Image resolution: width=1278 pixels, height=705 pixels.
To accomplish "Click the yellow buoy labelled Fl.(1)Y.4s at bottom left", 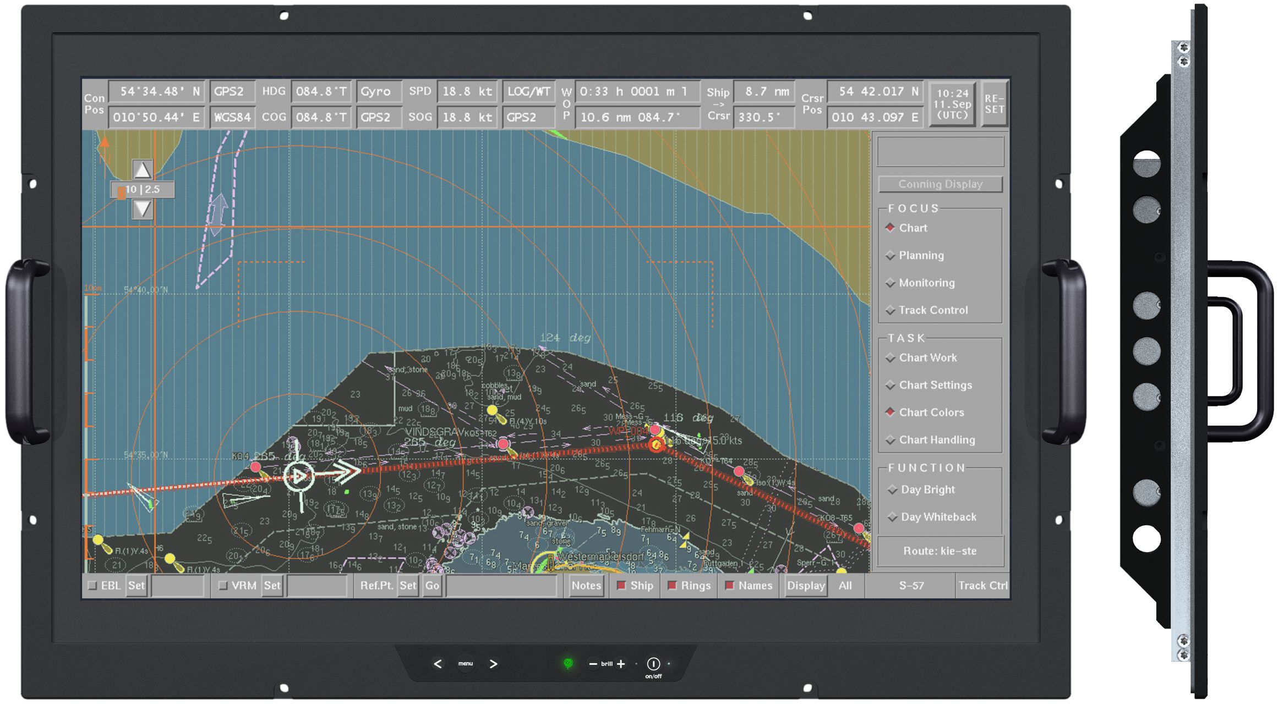I will (98, 540).
